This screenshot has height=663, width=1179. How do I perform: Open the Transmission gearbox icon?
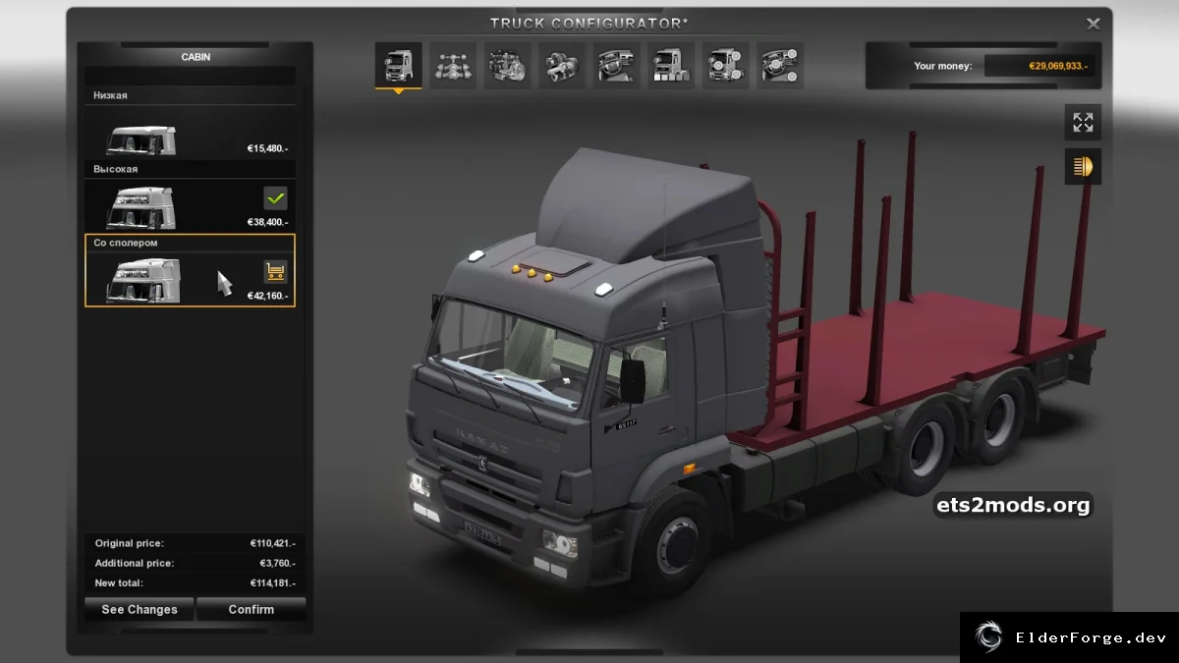pyautogui.click(x=562, y=66)
